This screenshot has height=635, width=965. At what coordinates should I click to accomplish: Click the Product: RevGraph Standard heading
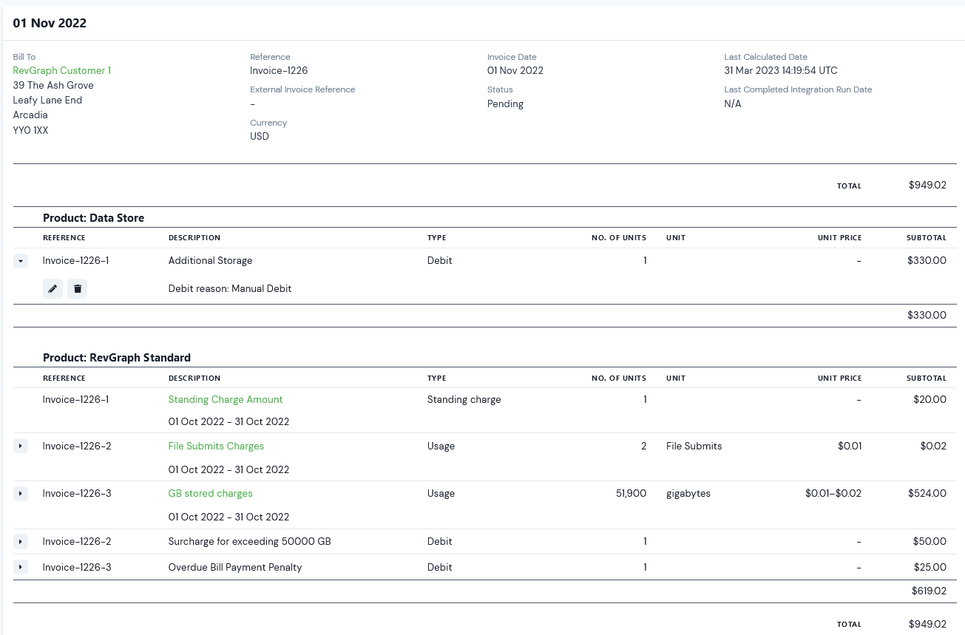(x=117, y=358)
